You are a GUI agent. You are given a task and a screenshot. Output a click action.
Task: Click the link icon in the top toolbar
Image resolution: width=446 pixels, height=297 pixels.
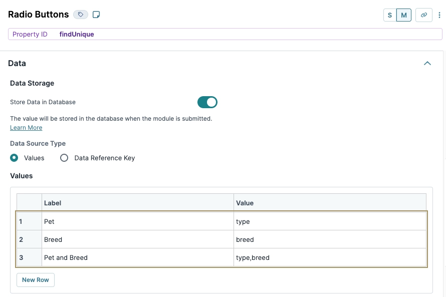click(423, 15)
